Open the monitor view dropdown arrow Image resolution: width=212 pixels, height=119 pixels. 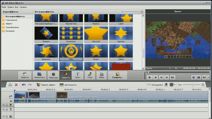175,85
